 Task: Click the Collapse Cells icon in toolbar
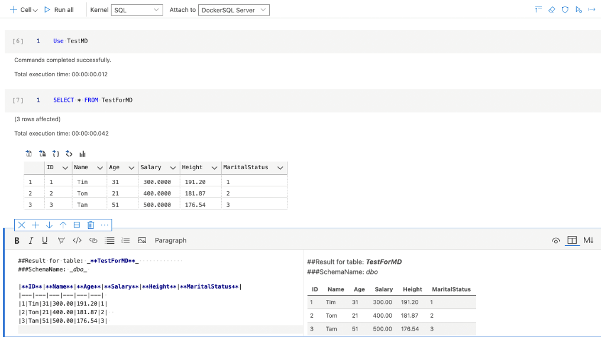coord(538,10)
